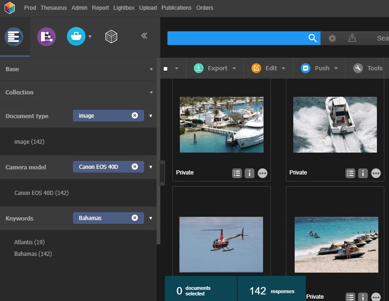Viewport: 389px width, 301px height.
Task: Open the speedboat thumbnail
Action: 335,125
